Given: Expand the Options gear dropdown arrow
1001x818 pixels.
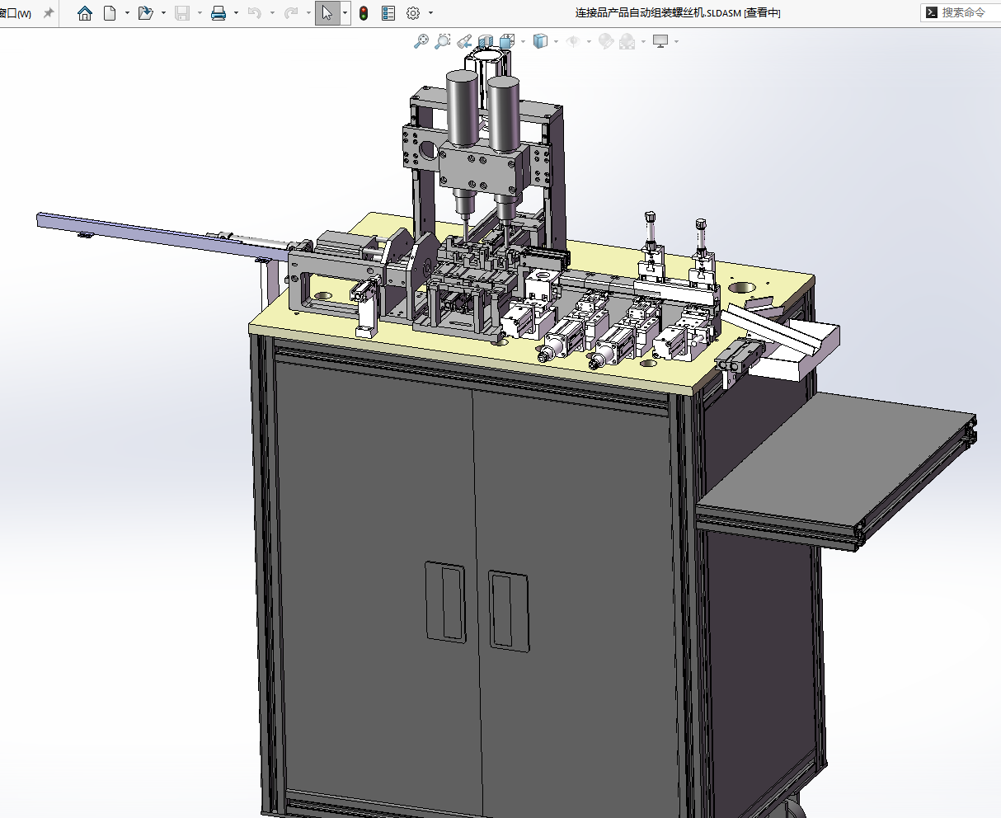Looking at the screenshot, I should pos(430,13).
